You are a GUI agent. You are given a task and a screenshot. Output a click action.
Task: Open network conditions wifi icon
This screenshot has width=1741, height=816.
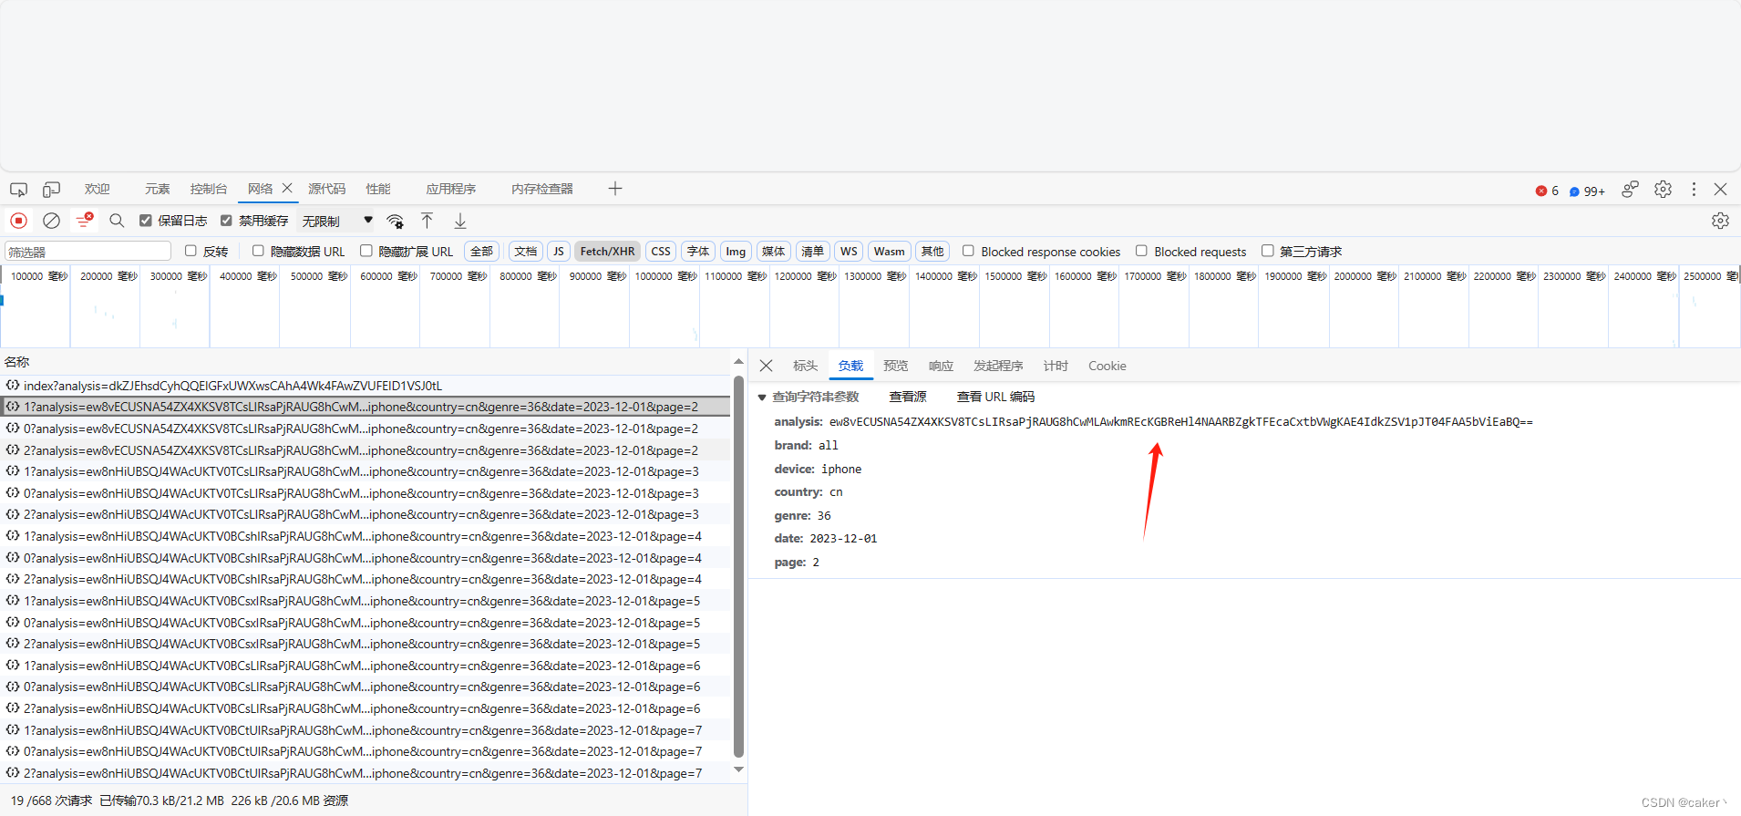point(395,221)
